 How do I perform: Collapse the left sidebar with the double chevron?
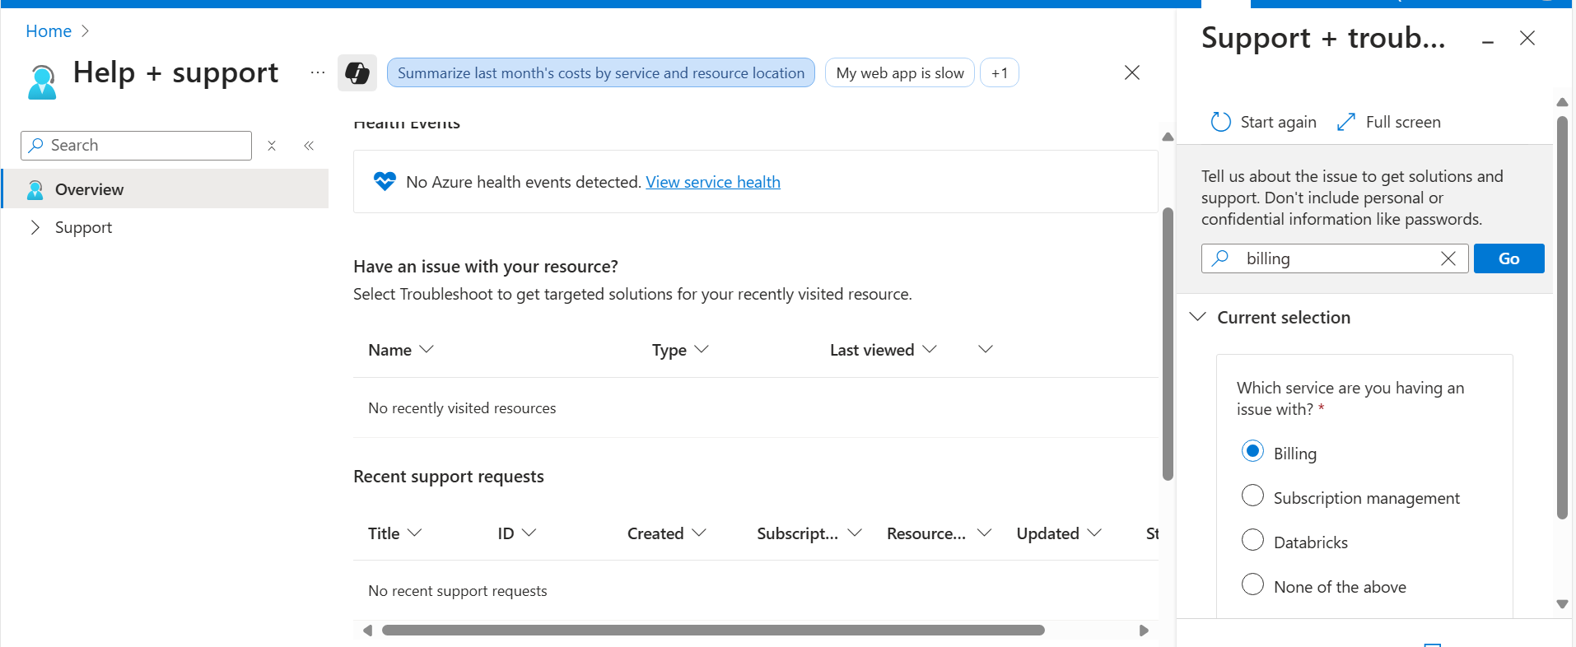[309, 146]
